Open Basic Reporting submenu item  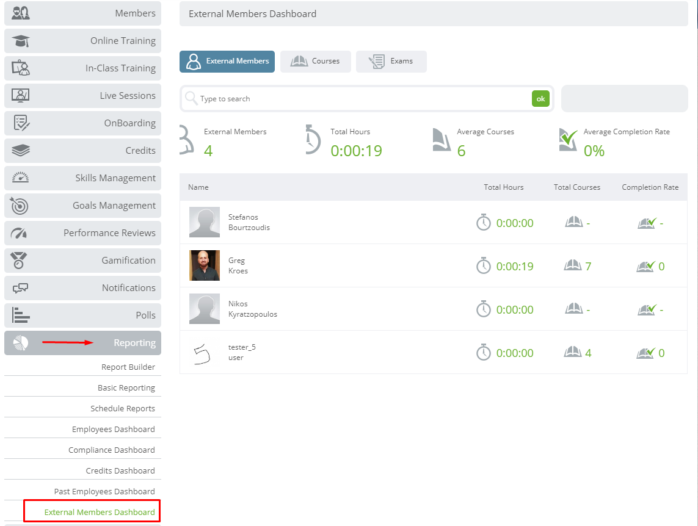pyautogui.click(x=126, y=387)
